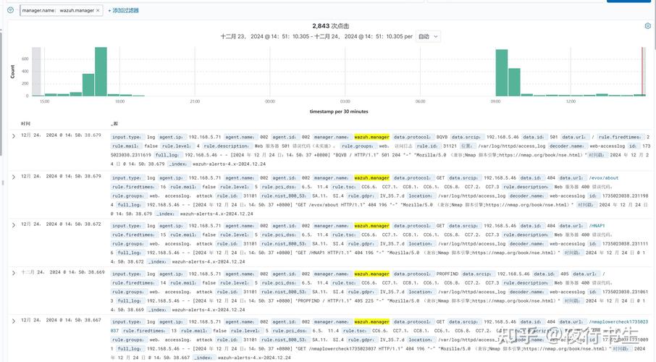Click the _source column header
The height and width of the screenshot is (362, 656).
pyautogui.click(x=114, y=124)
